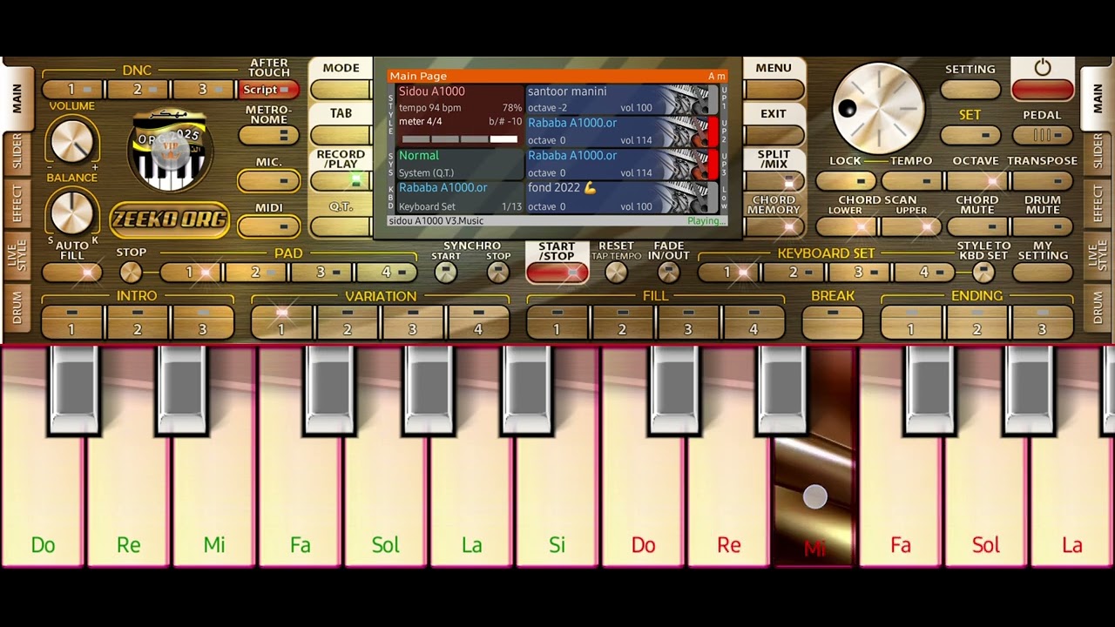Select PAD button 3
This screenshot has height=627, width=1115.
point(321,273)
